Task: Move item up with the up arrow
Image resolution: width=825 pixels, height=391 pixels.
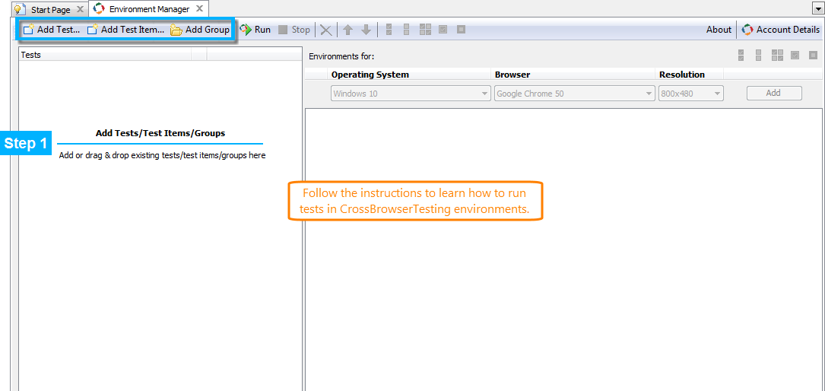Action: point(347,30)
